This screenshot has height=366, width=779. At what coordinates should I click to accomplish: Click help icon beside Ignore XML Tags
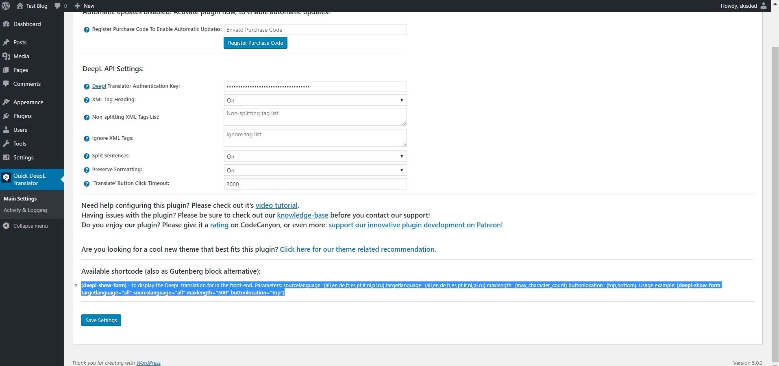86,139
